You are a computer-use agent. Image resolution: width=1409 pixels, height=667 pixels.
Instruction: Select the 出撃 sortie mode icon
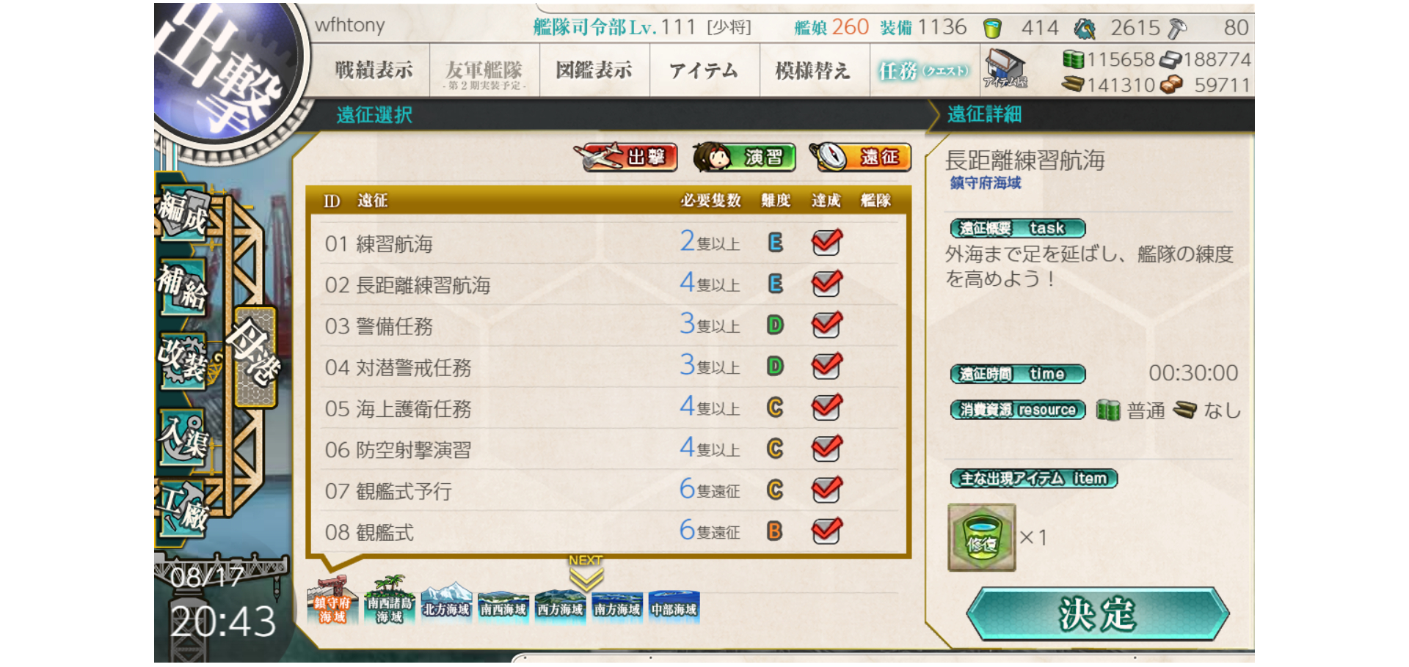tap(625, 157)
